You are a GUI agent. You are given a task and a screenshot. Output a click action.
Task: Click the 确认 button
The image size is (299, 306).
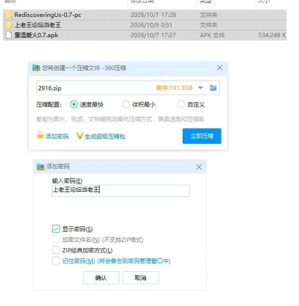[x=101, y=278]
